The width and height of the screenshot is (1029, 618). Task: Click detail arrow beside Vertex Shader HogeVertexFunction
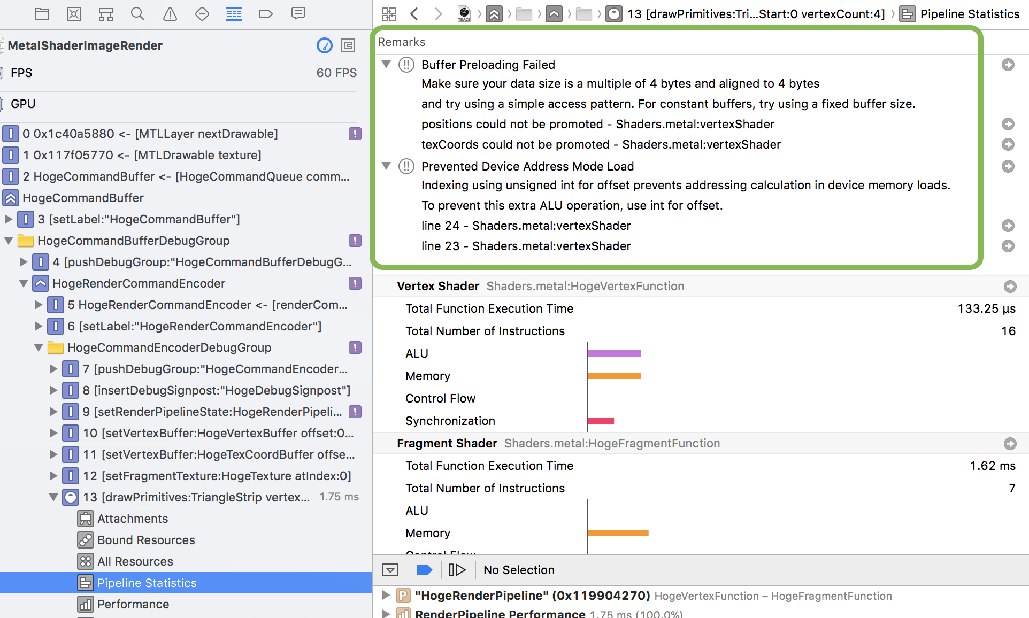coord(1010,286)
